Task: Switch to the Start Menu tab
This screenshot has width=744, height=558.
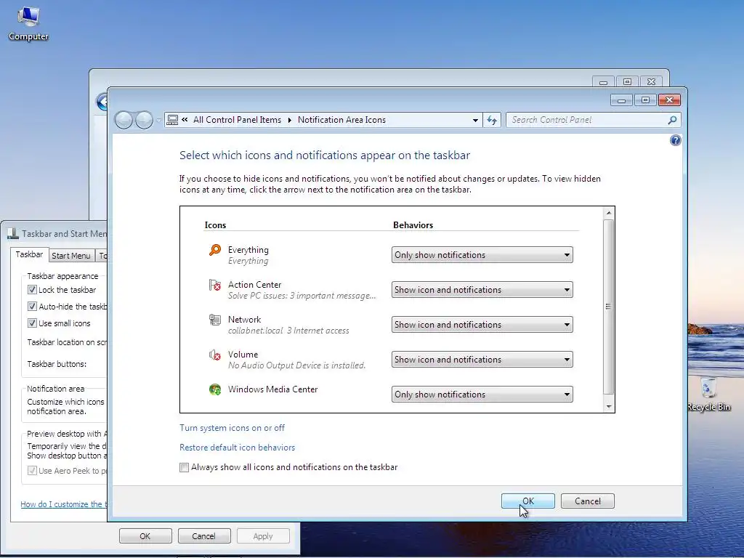Action: (71, 256)
